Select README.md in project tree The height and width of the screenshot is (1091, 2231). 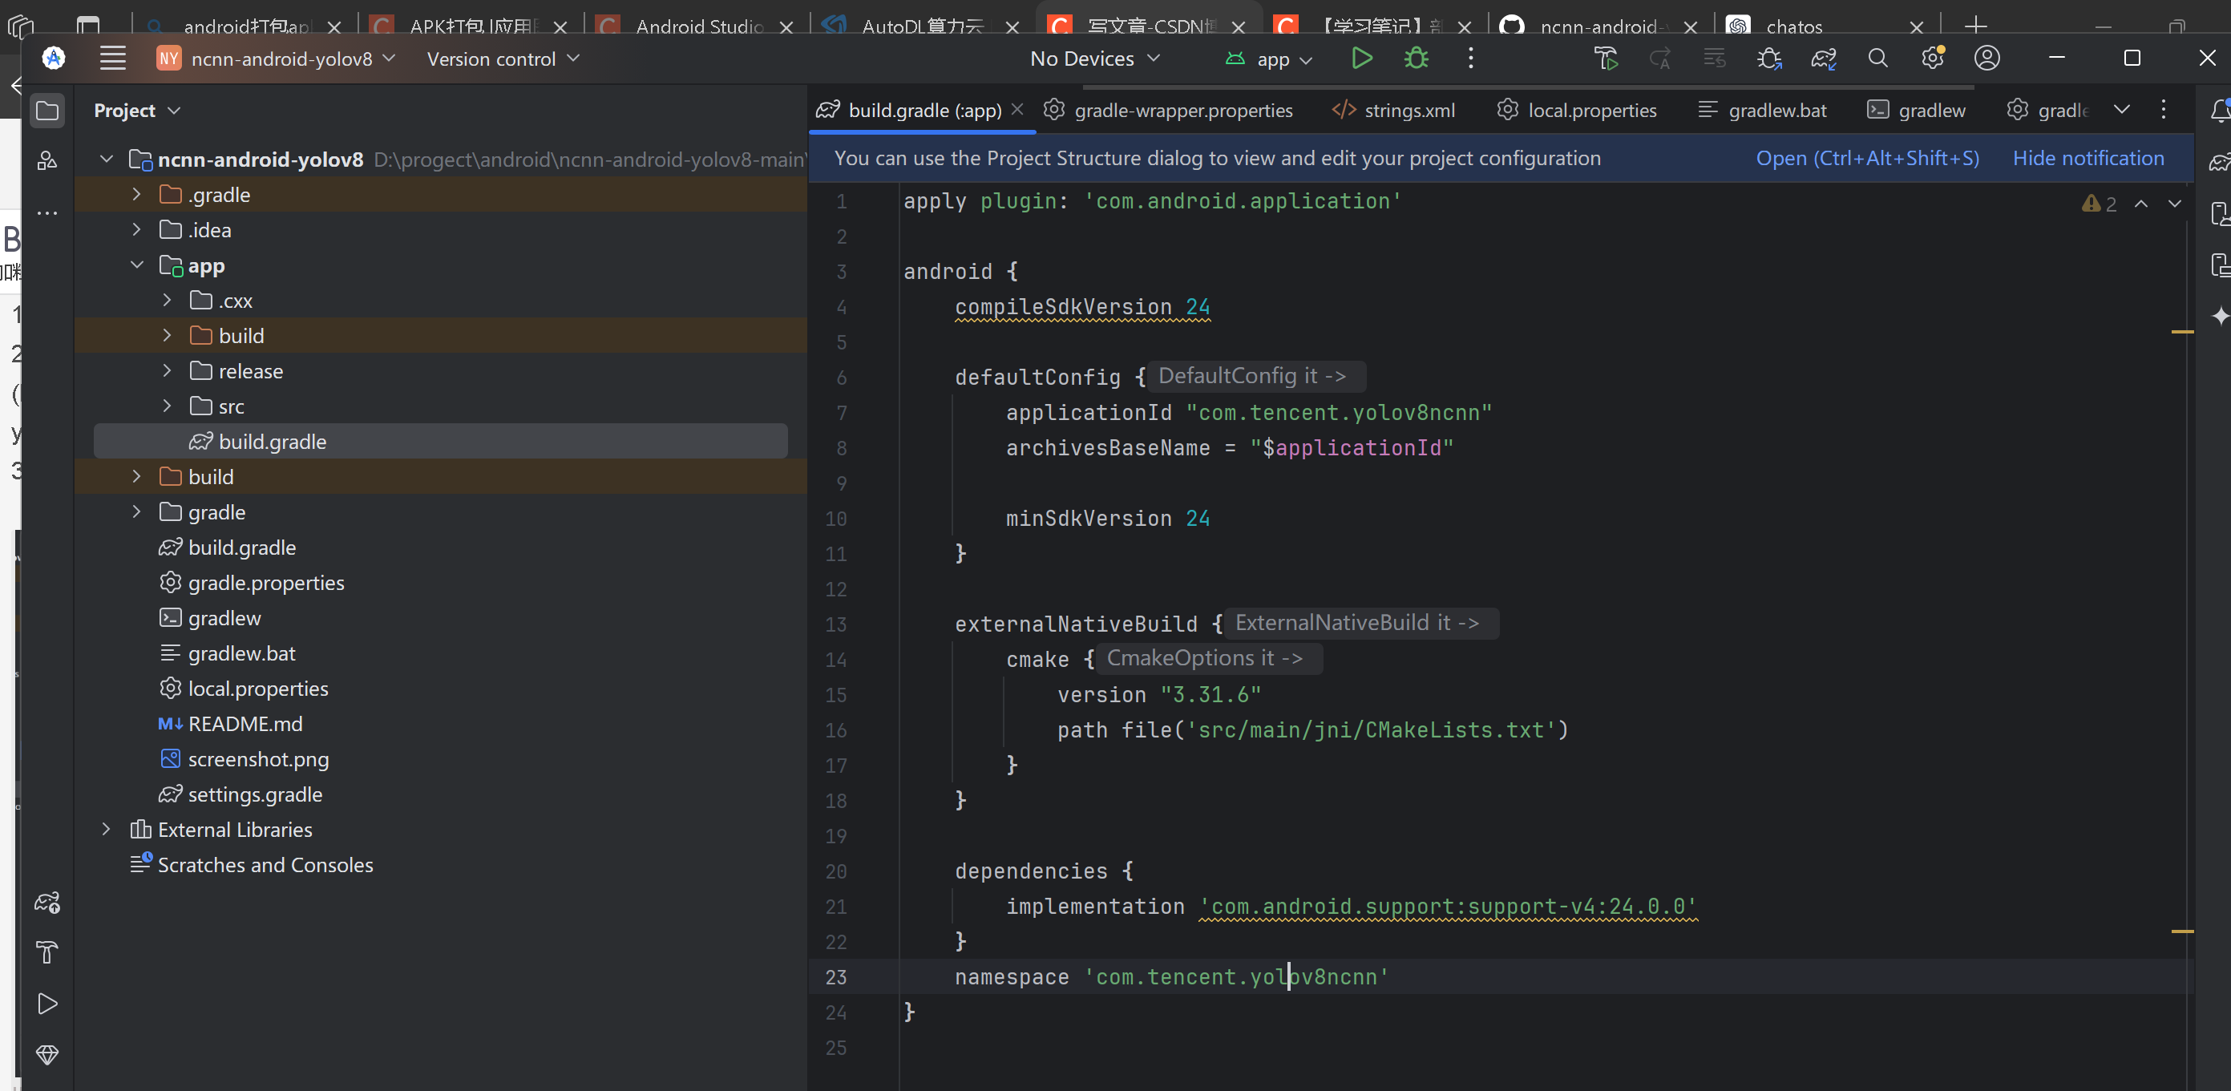point(245,724)
